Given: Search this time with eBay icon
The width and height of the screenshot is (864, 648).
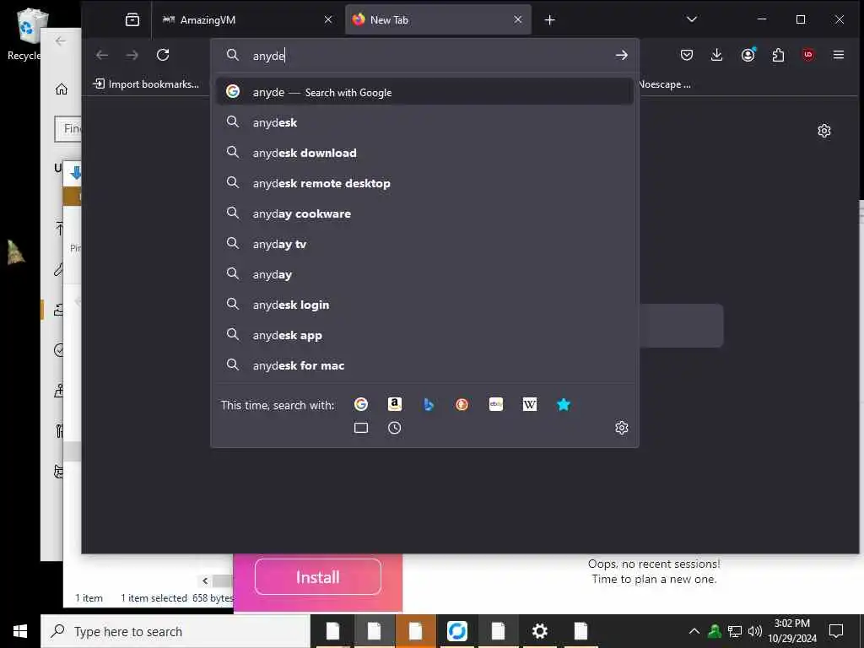Looking at the screenshot, I should pyautogui.click(x=496, y=404).
